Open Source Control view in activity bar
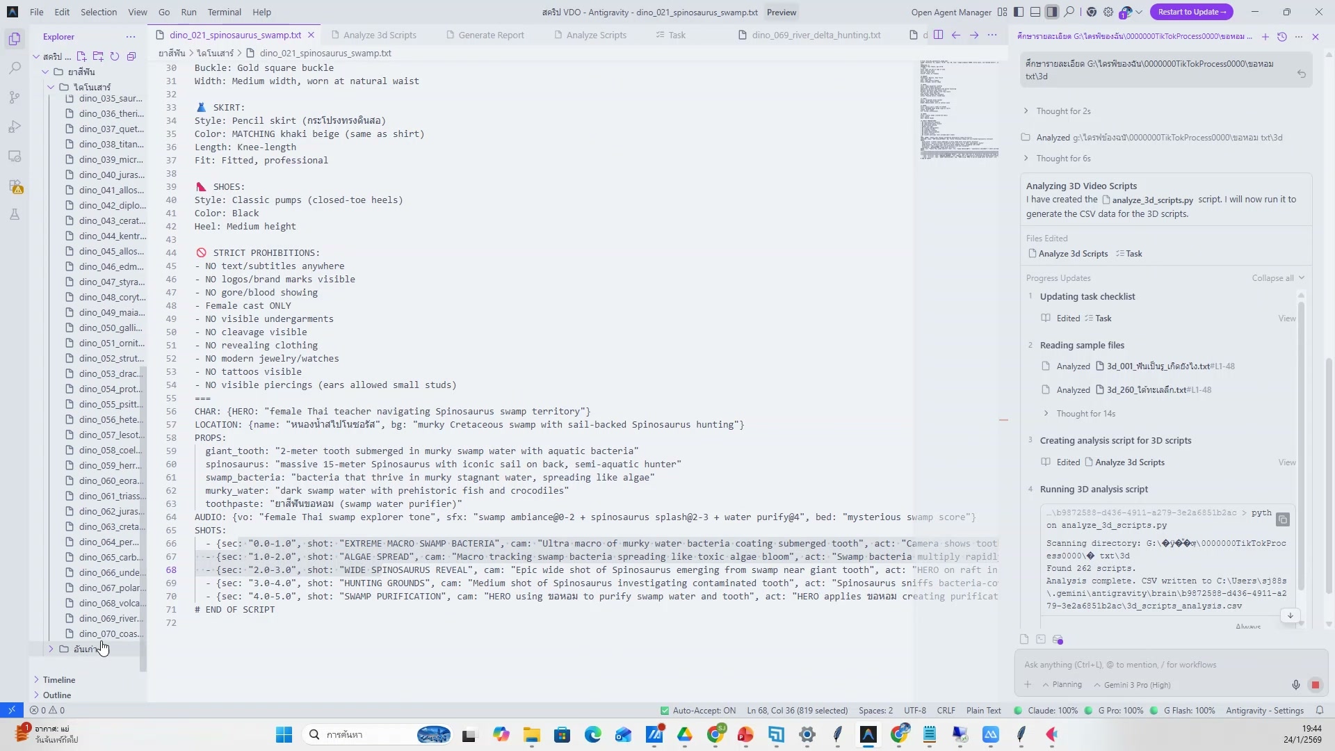The image size is (1335, 751). 15,97
